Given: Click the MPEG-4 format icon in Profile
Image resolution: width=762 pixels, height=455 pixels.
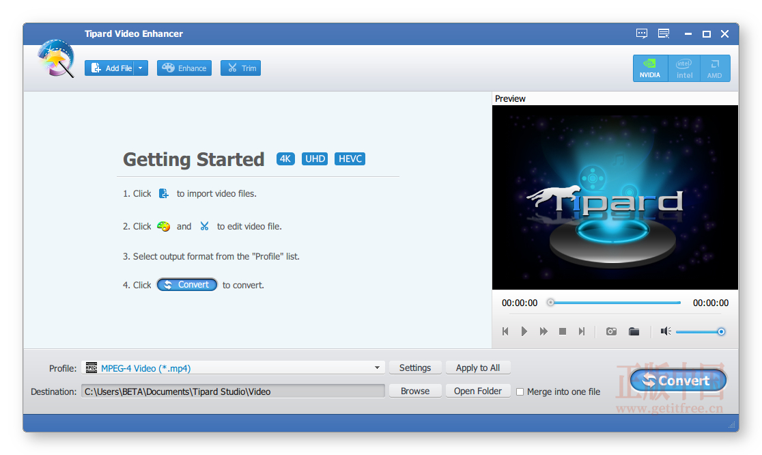Looking at the screenshot, I should click(91, 368).
